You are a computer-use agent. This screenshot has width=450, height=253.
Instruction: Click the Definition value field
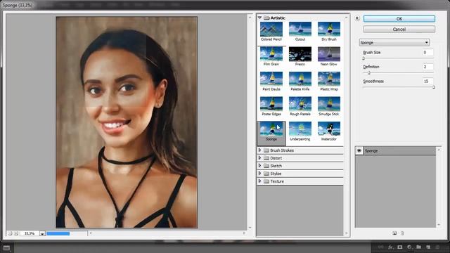click(x=427, y=67)
